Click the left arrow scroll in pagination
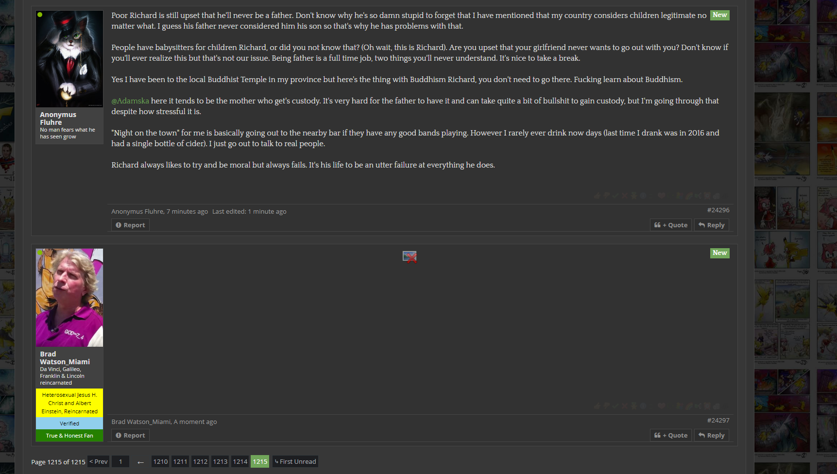 [x=140, y=462]
